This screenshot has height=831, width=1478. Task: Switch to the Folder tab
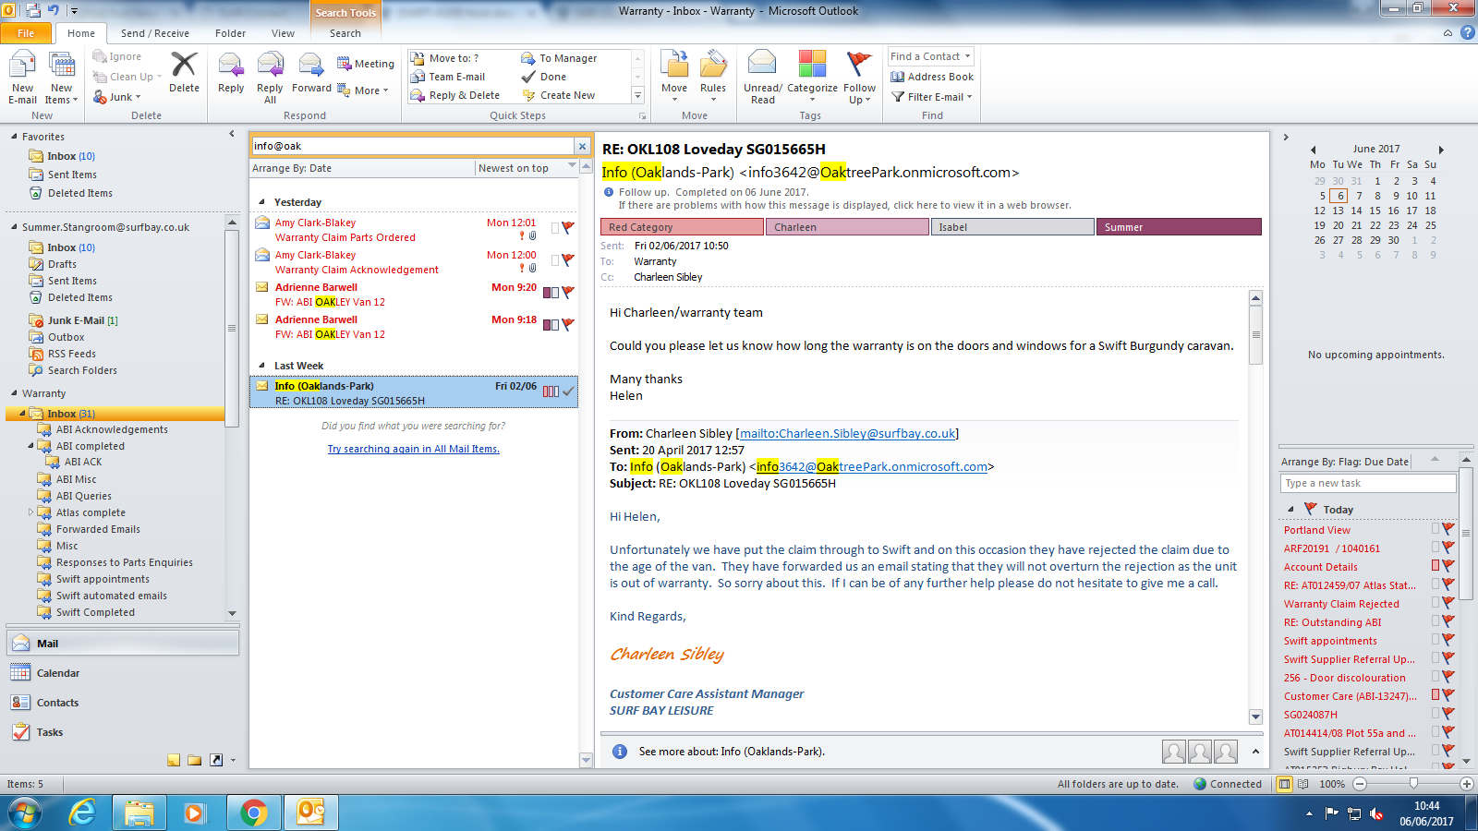point(230,33)
